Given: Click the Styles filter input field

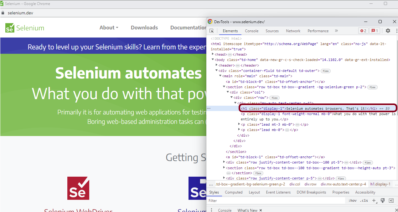Looking at the screenshot, I should tap(276, 200).
